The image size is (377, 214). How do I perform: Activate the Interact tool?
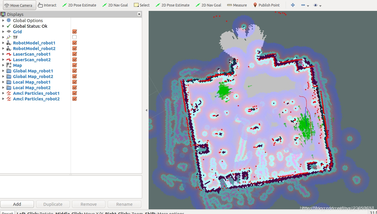pyautogui.click(x=47, y=5)
